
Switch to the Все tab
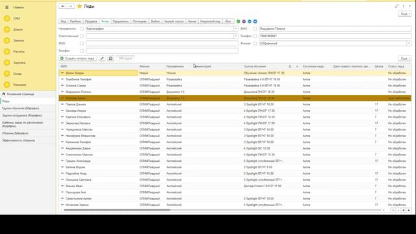click(x=228, y=21)
